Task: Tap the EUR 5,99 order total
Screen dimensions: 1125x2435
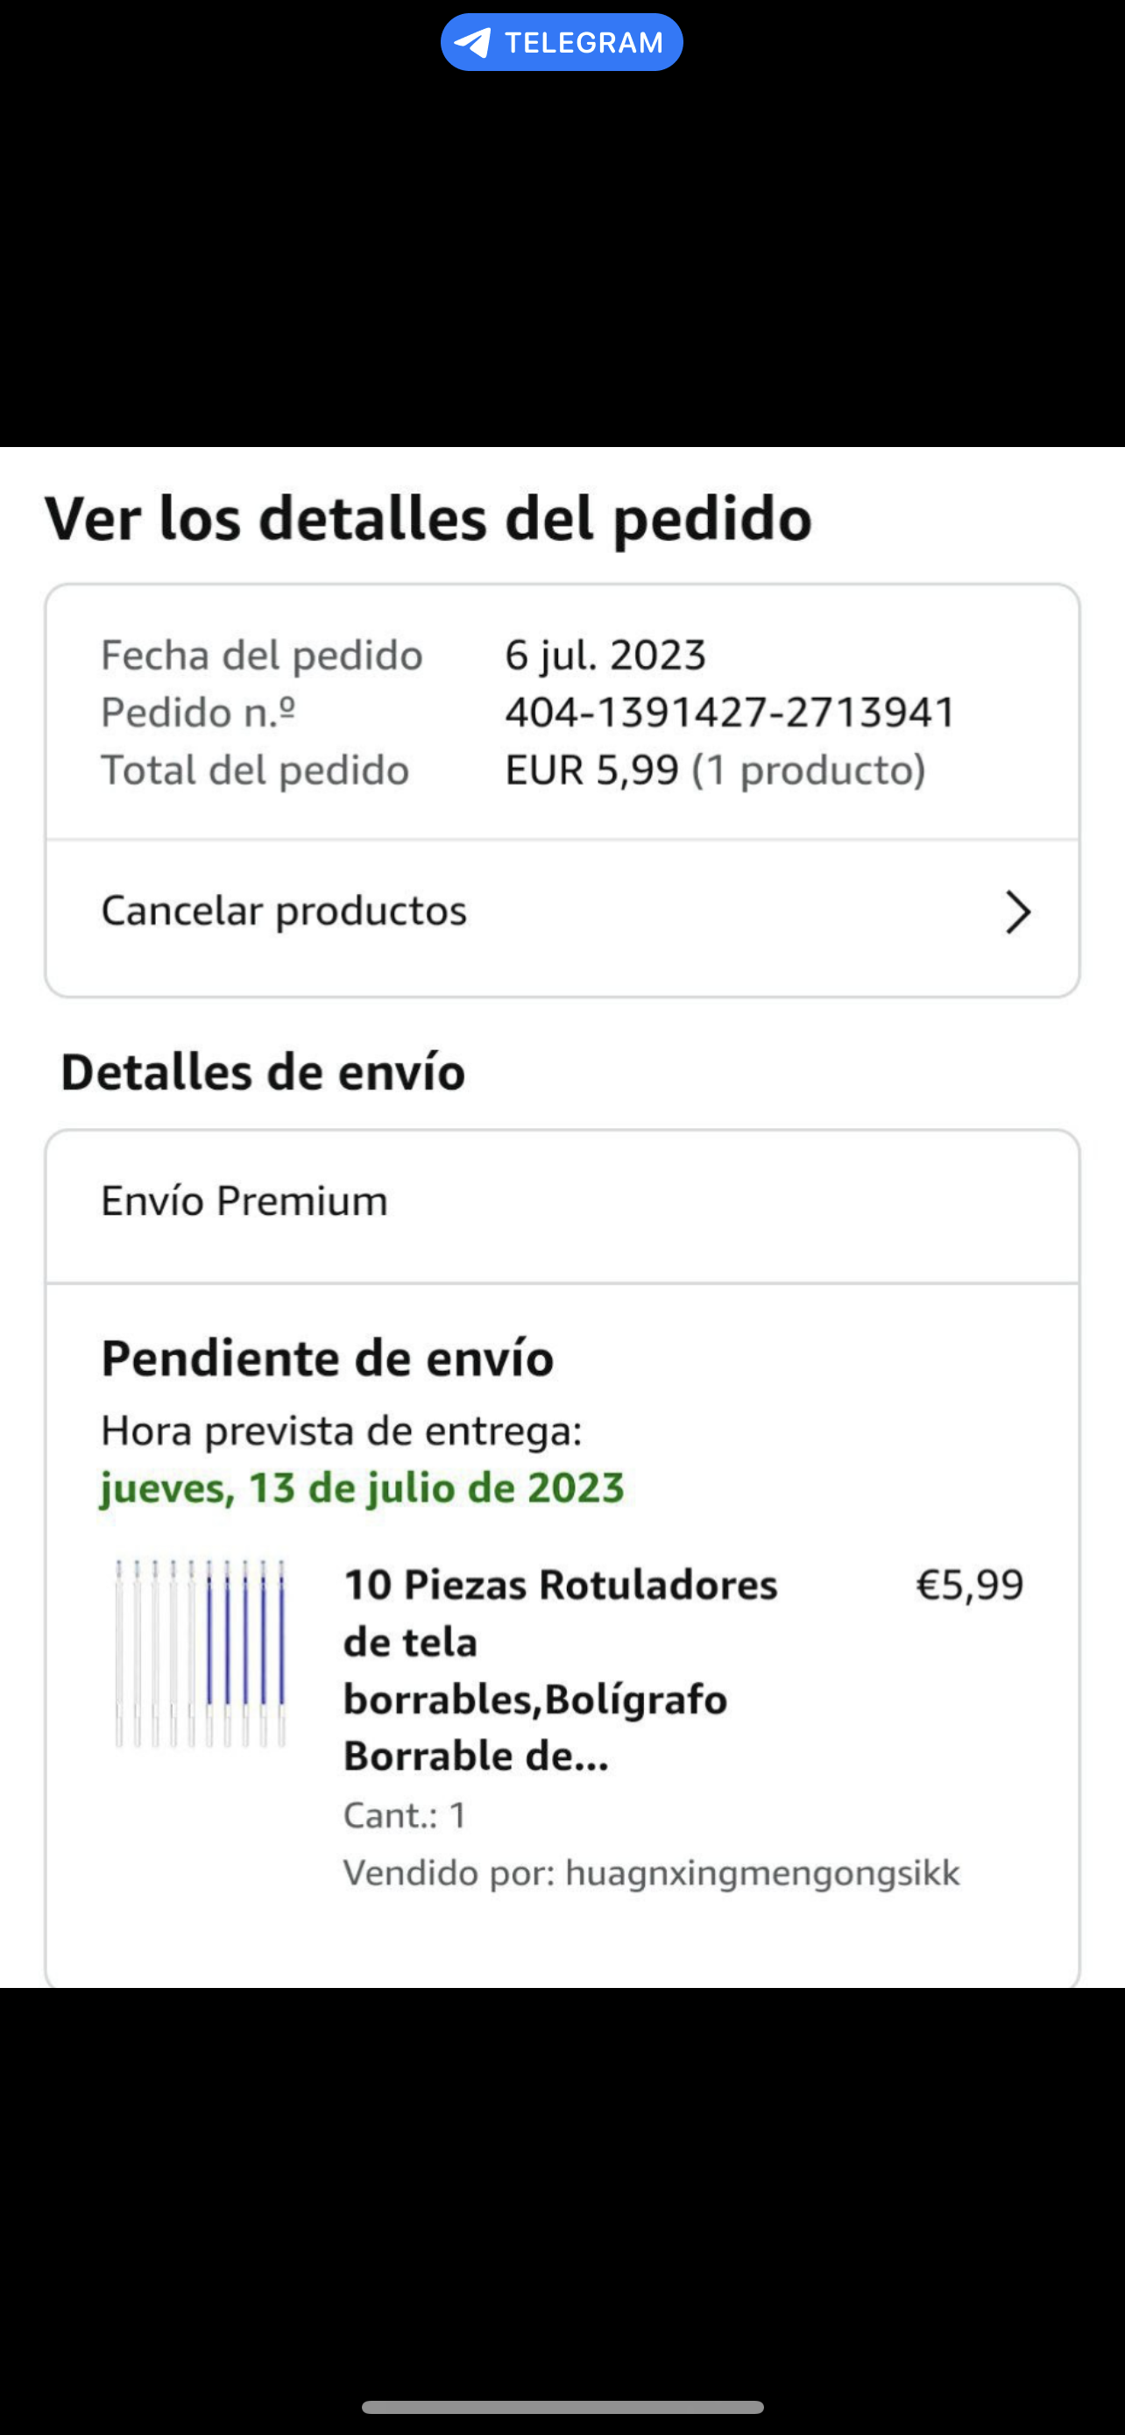Action: pyautogui.click(x=592, y=770)
